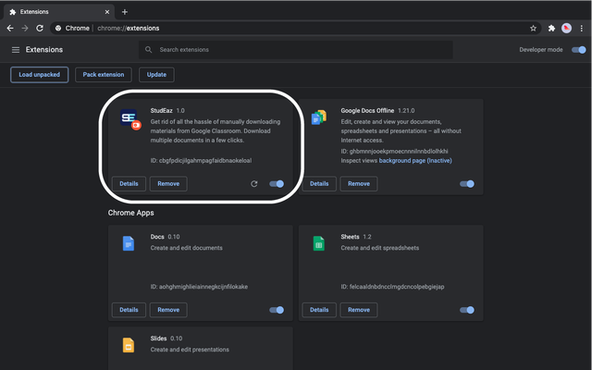Click StudEaz description text
Screen dimensions: 592x370
[x=216, y=131]
